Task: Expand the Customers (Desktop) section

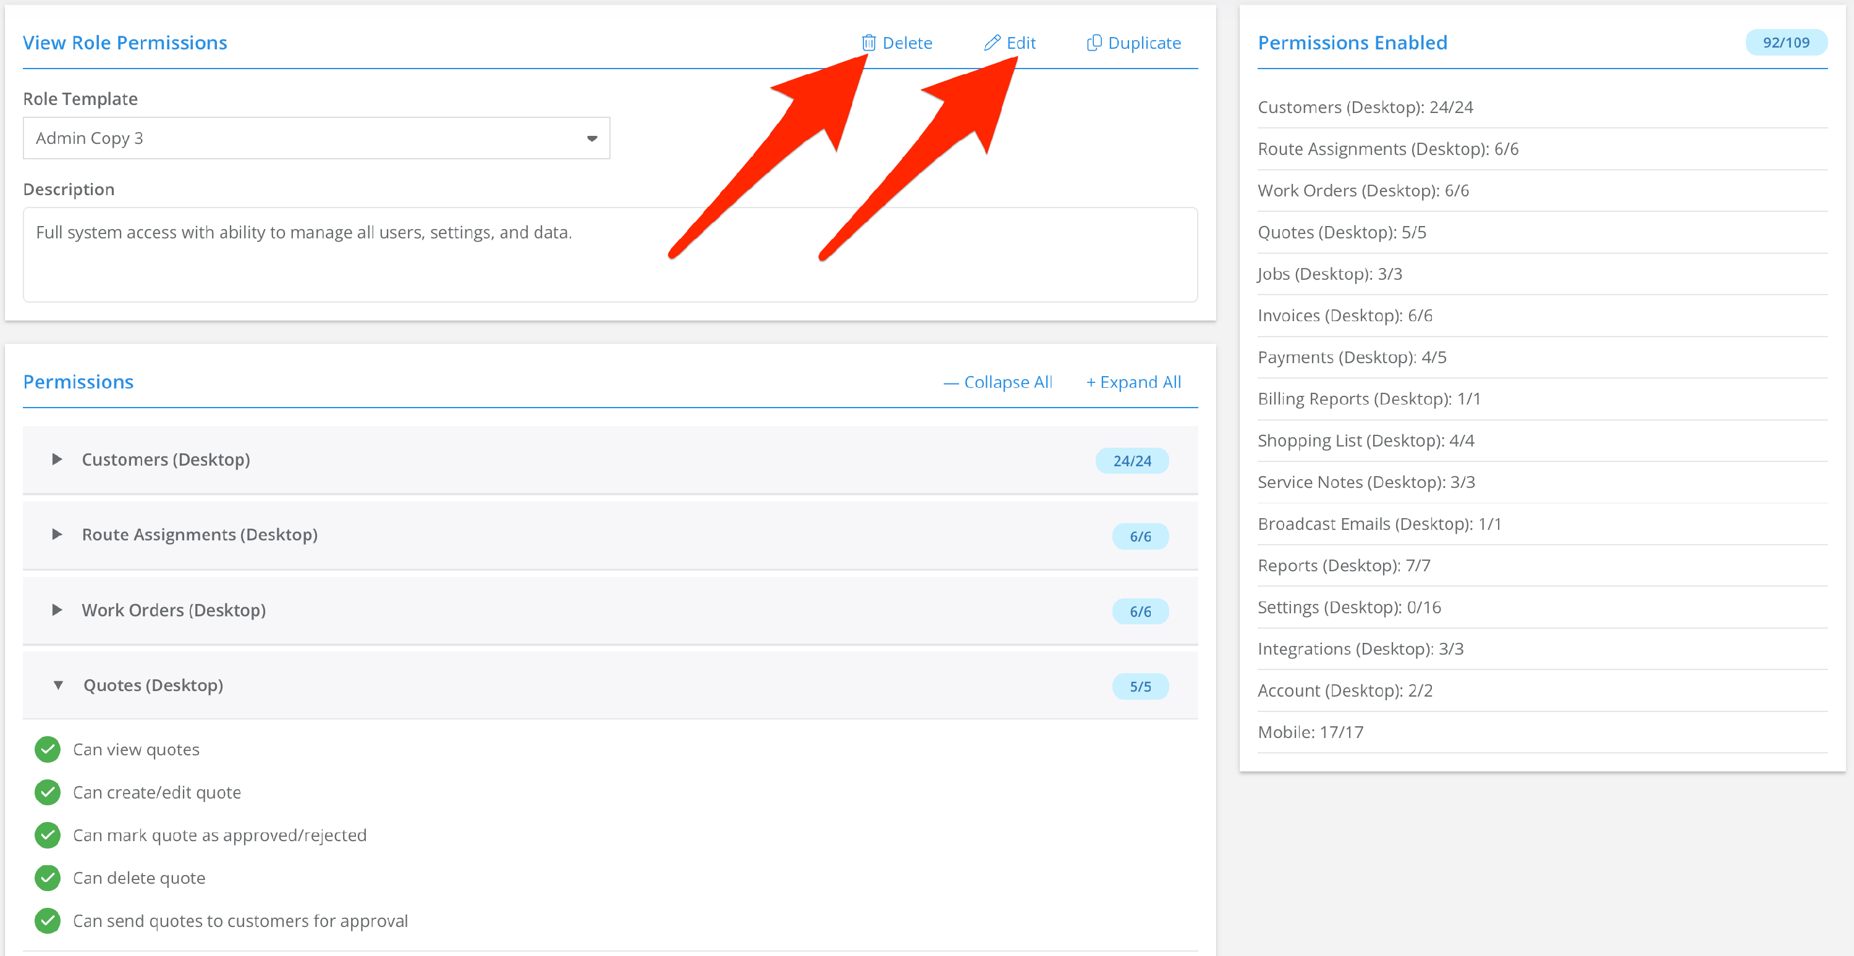Action: (57, 459)
